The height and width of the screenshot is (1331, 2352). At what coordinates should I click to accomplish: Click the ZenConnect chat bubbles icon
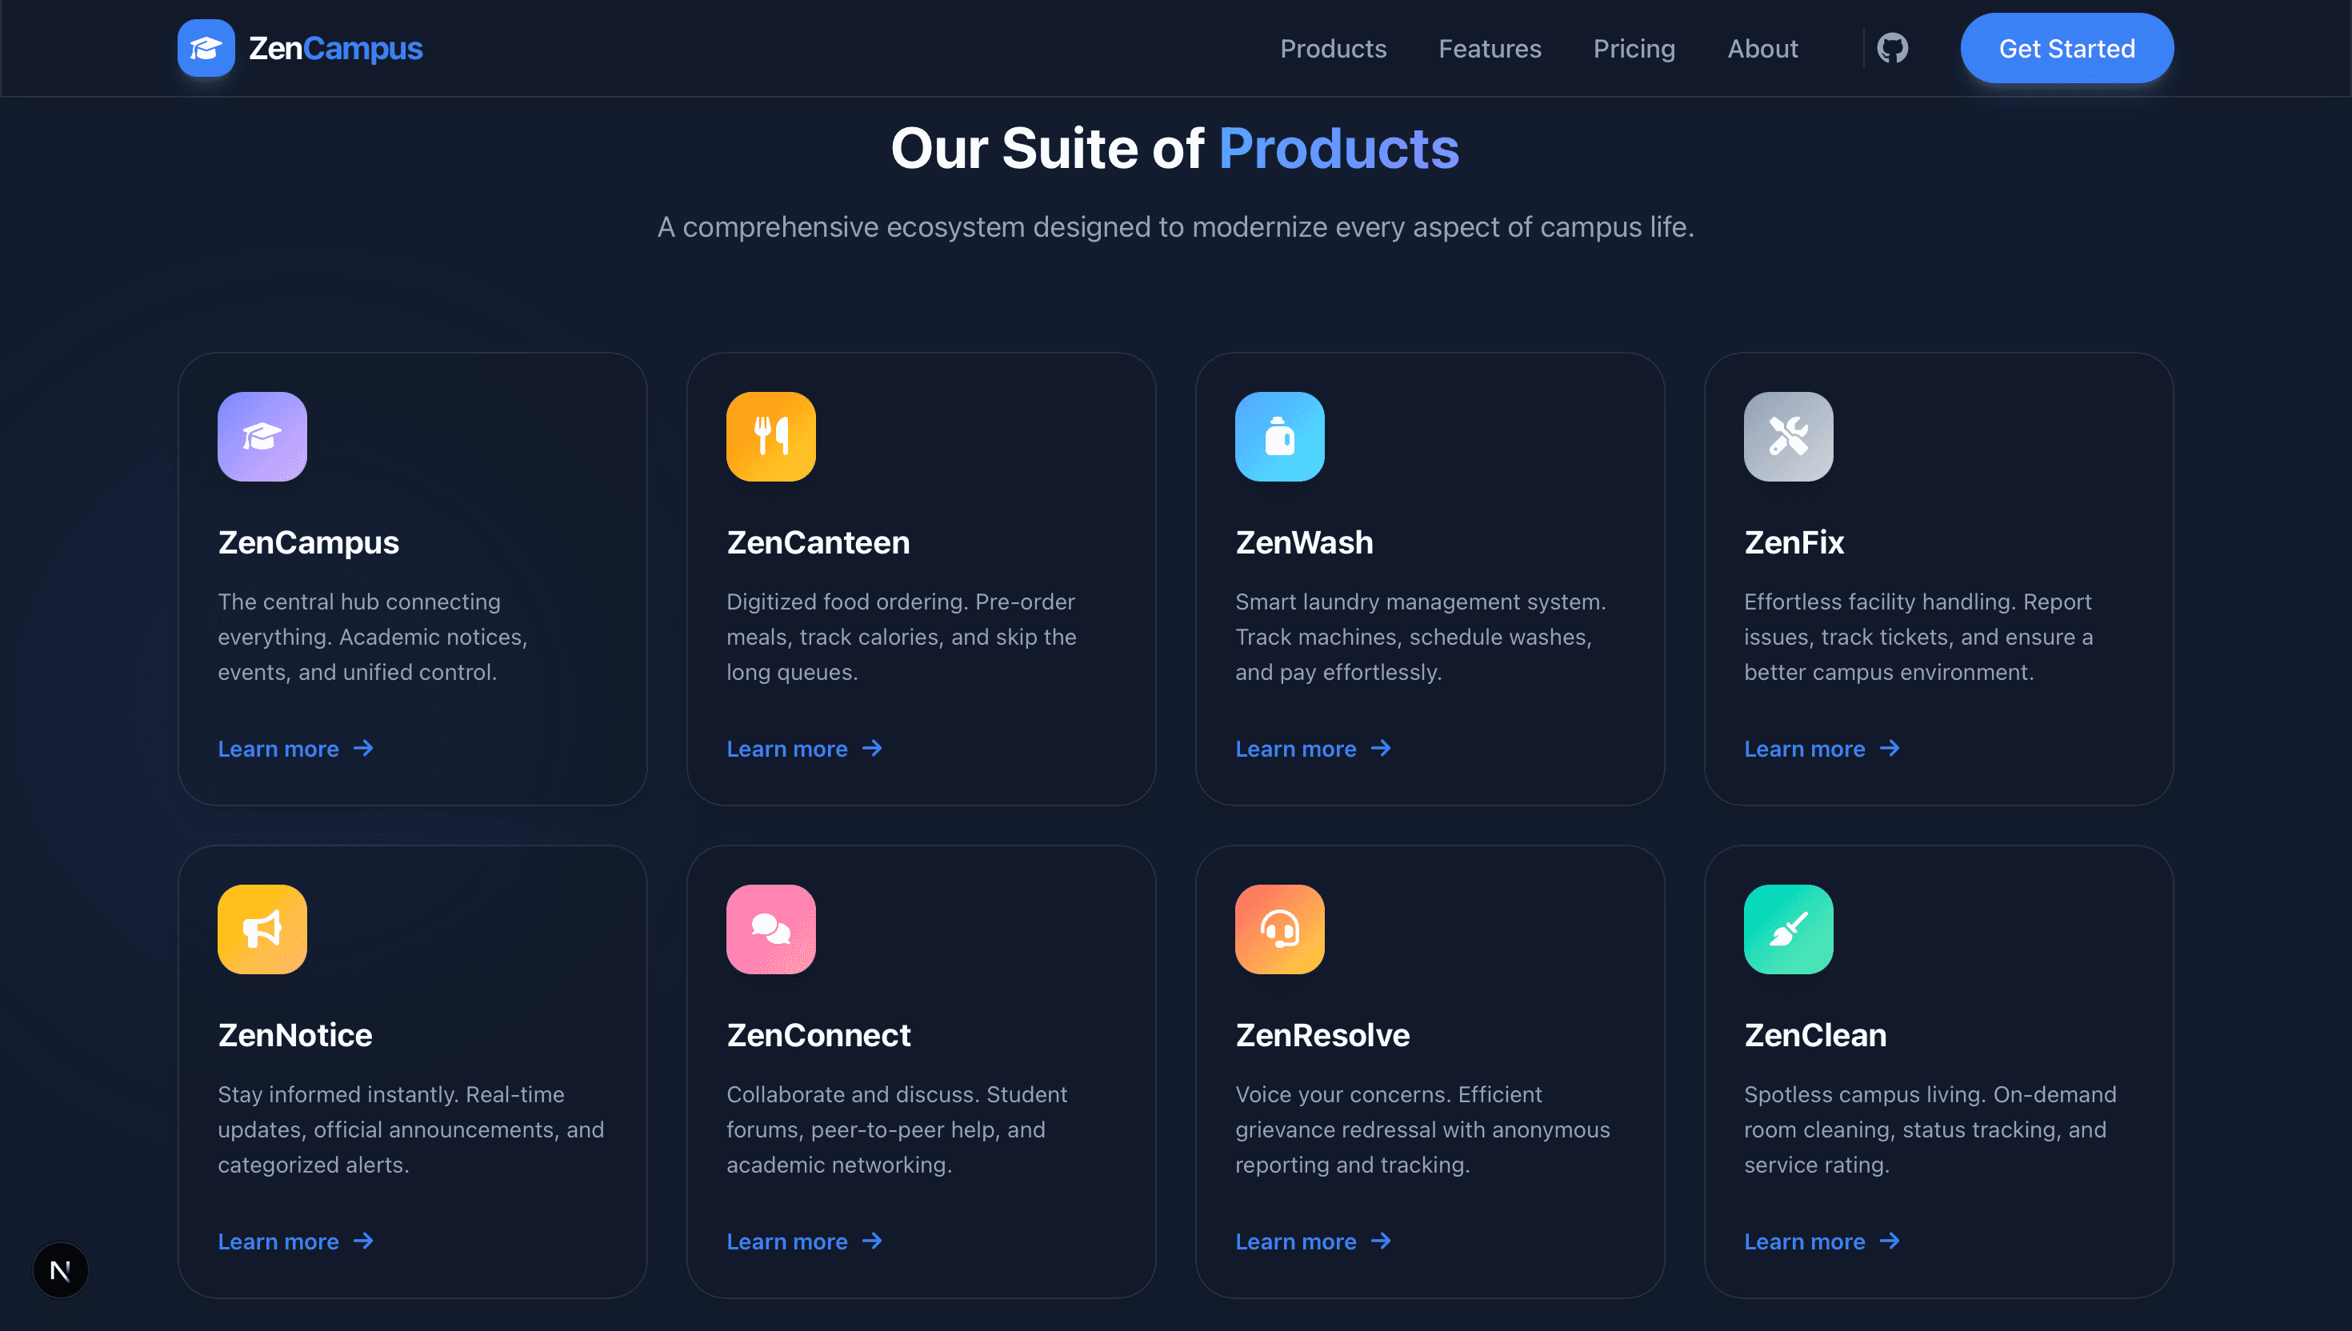pyautogui.click(x=770, y=929)
